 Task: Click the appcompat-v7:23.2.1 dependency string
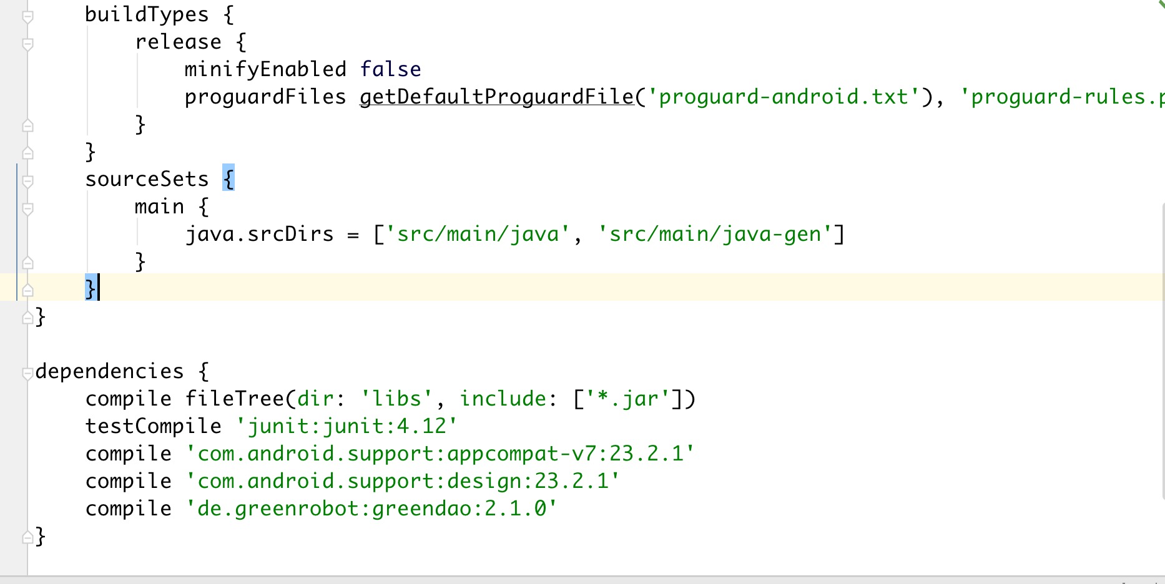coord(440,454)
